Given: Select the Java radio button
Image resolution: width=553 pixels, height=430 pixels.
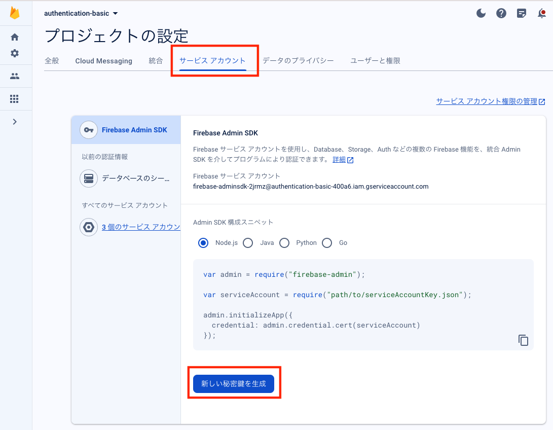Looking at the screenshot, I should 248,243.
